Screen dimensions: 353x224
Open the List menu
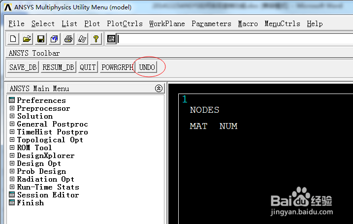[x=69, y=24]
